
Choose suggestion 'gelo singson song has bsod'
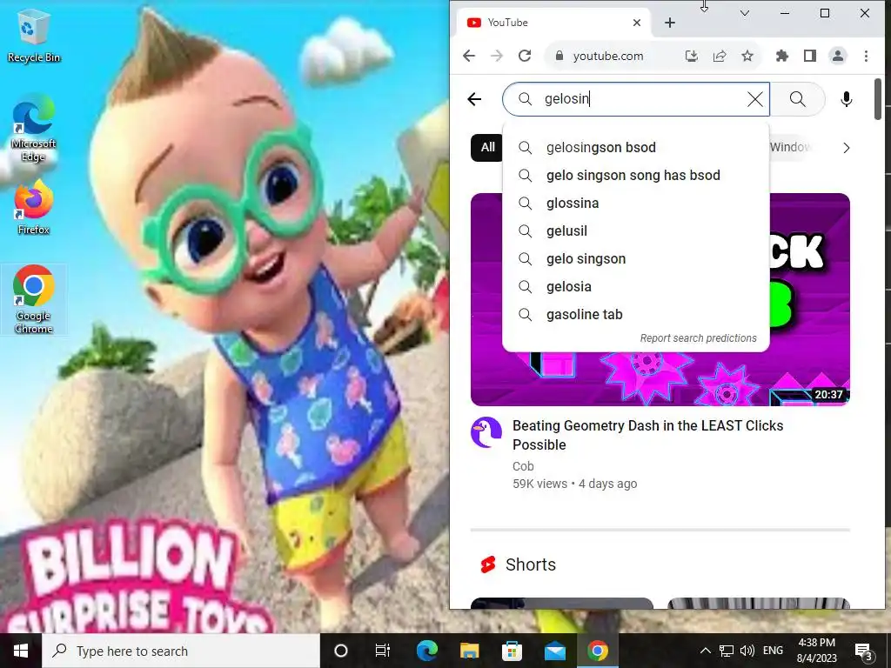click(x=636, y=176)
